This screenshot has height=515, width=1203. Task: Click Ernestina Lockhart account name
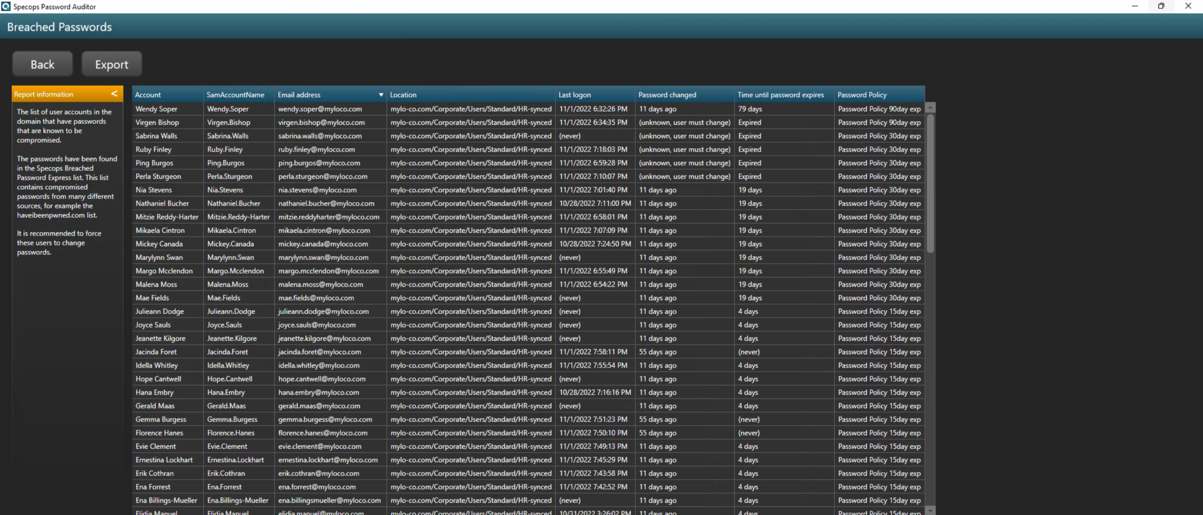tap(164, 460)
